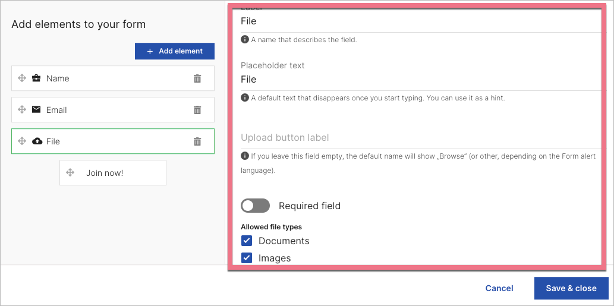Click the move icon on Join now! button
The width and height of the screenshot is (614, 306).
[x=70, y=173]
